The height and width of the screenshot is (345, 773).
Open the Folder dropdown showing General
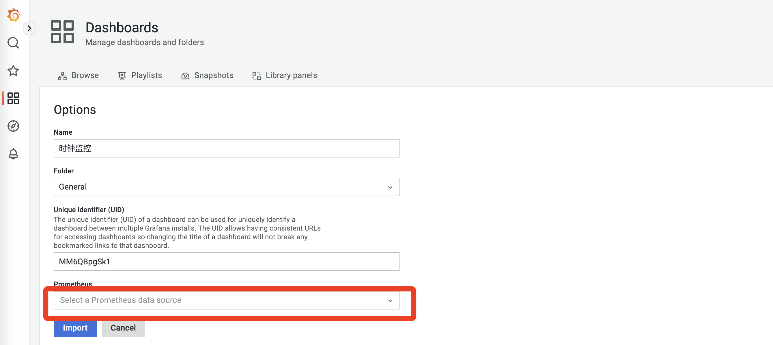point(227,187)
